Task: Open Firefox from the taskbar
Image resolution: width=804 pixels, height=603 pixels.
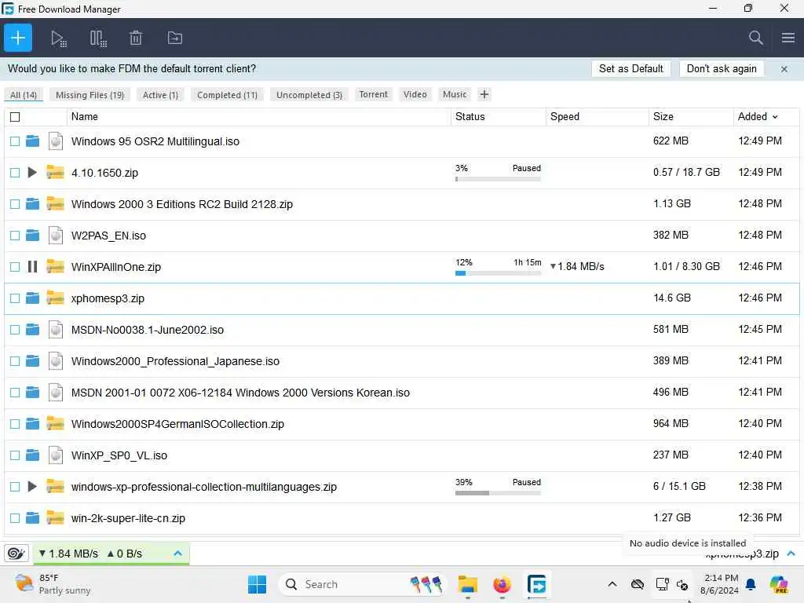Action: coord(502,584)
